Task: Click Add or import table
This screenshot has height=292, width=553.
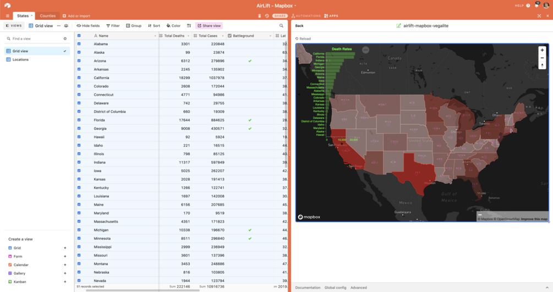Action: pos(76,16)
